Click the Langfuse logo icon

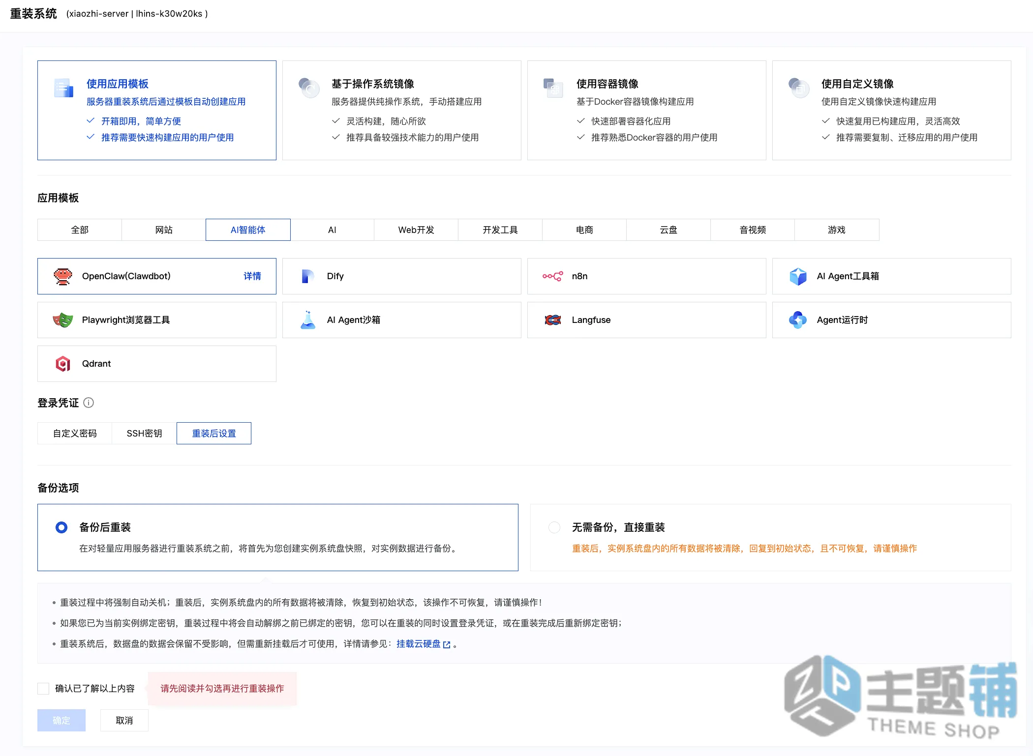pyautogui.click(x=553, y=320)
